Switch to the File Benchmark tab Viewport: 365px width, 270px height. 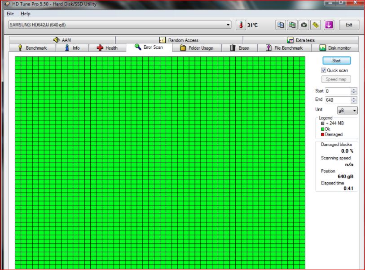point(285,48)
